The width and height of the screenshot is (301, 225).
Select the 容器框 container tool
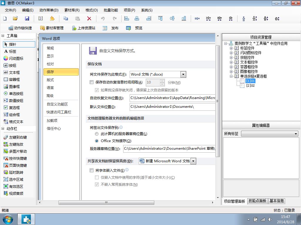(12, 79)
